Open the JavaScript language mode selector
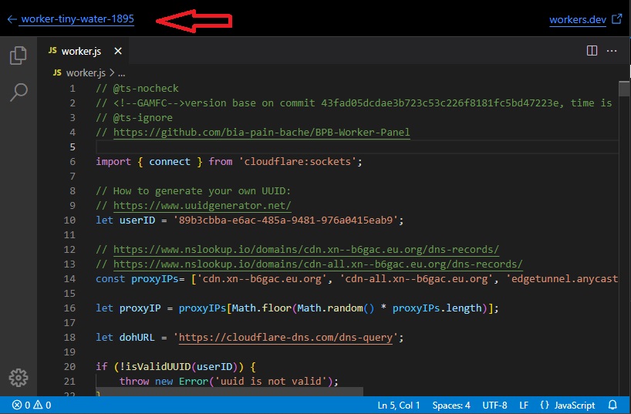This screenshot has height=414, width=631. tap(567, 405)
